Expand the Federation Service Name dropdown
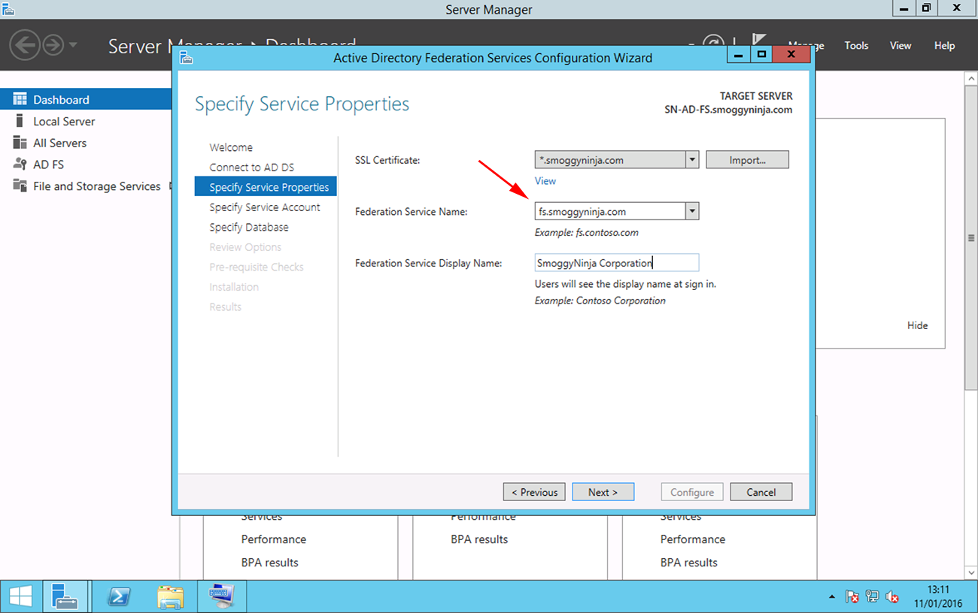 click(691, 211)
